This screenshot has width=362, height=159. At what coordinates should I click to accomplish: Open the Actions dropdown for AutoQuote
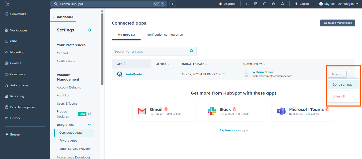point(337,74)
